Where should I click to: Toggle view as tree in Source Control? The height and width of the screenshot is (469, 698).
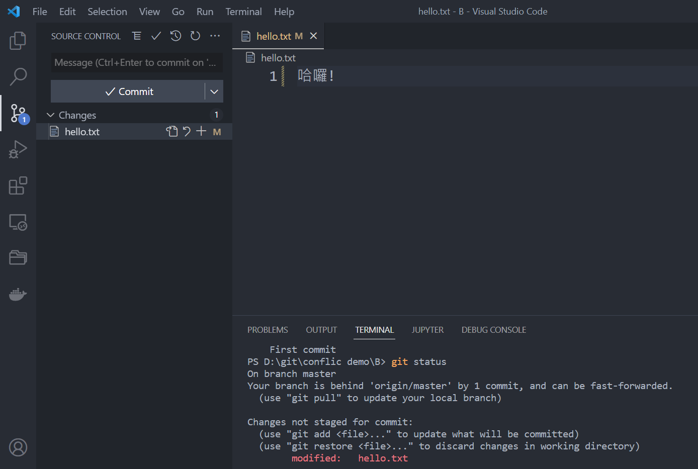pyautogui.click(x=137, y=36)
